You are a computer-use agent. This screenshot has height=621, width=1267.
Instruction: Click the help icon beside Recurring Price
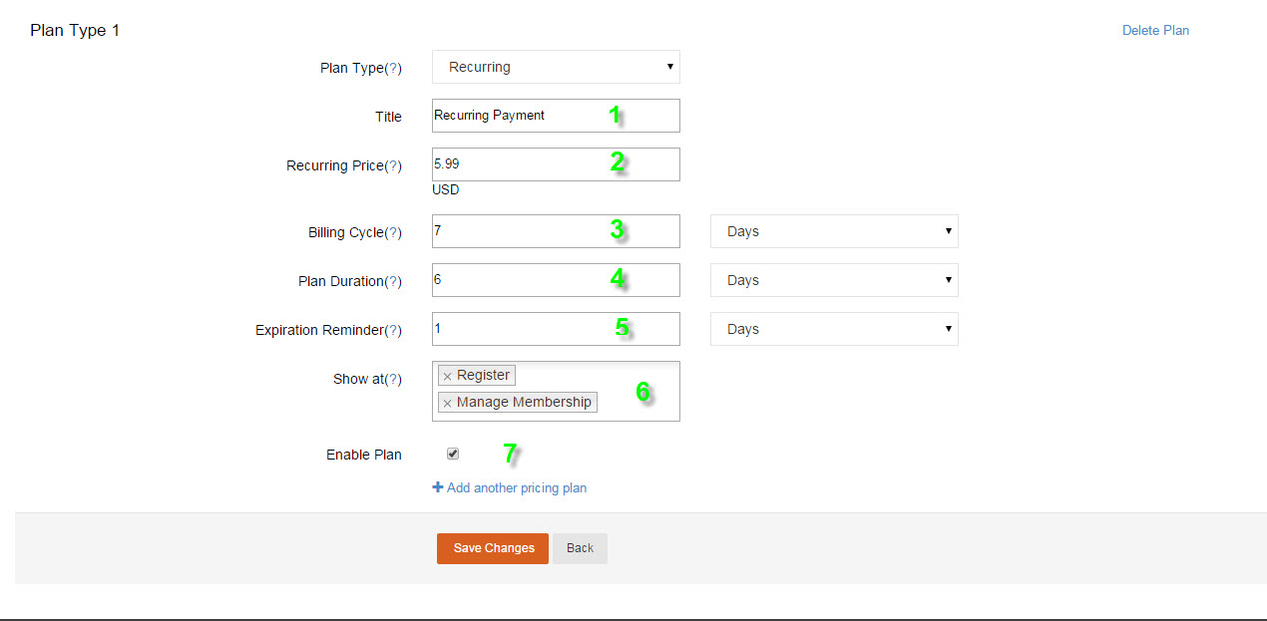coord(393,166)
